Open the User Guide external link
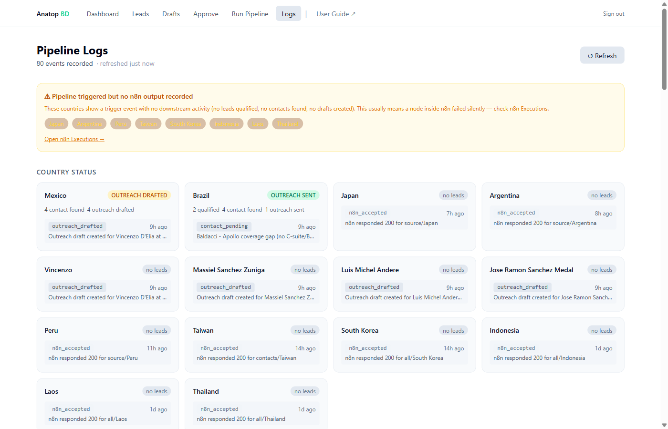668x429 pixels. click(336, 14)
